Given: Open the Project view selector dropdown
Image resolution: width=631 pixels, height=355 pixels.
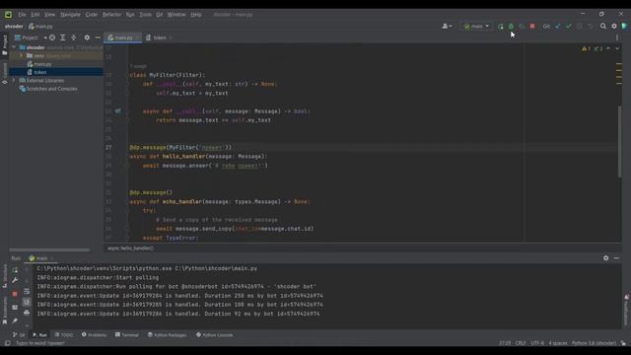Looking at the screenshot, I should pyautogui.click(x=31, y=37).
